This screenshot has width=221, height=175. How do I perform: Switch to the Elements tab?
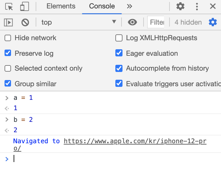click(x=61, y=6)
